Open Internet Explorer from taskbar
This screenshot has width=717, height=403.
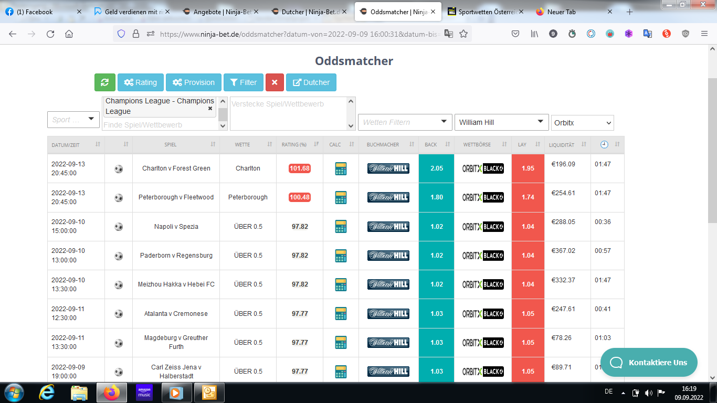point(47,393)
